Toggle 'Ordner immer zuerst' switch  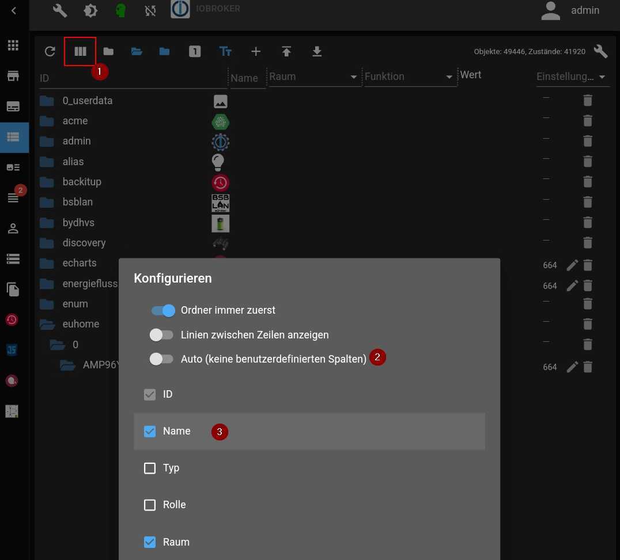[x=163, y=310]
